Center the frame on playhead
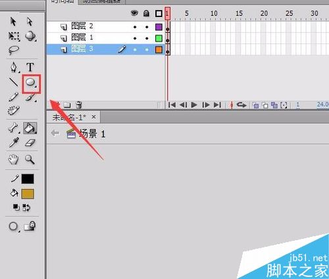329x279 pixels. 232,105
